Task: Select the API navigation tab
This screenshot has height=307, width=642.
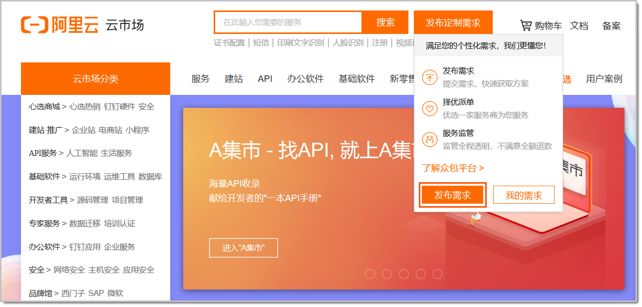Action: pos(265,79)
